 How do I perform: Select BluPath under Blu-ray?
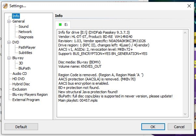coord(24,68)
